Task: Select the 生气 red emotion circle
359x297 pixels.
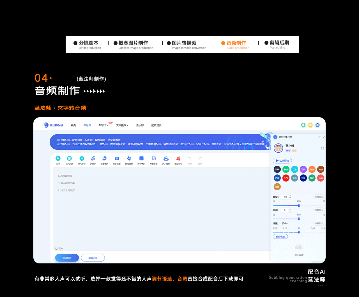Action: [x=286, y=178]
